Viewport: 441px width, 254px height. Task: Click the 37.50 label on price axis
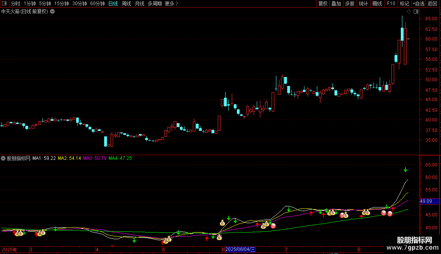(x=431, y=131)
